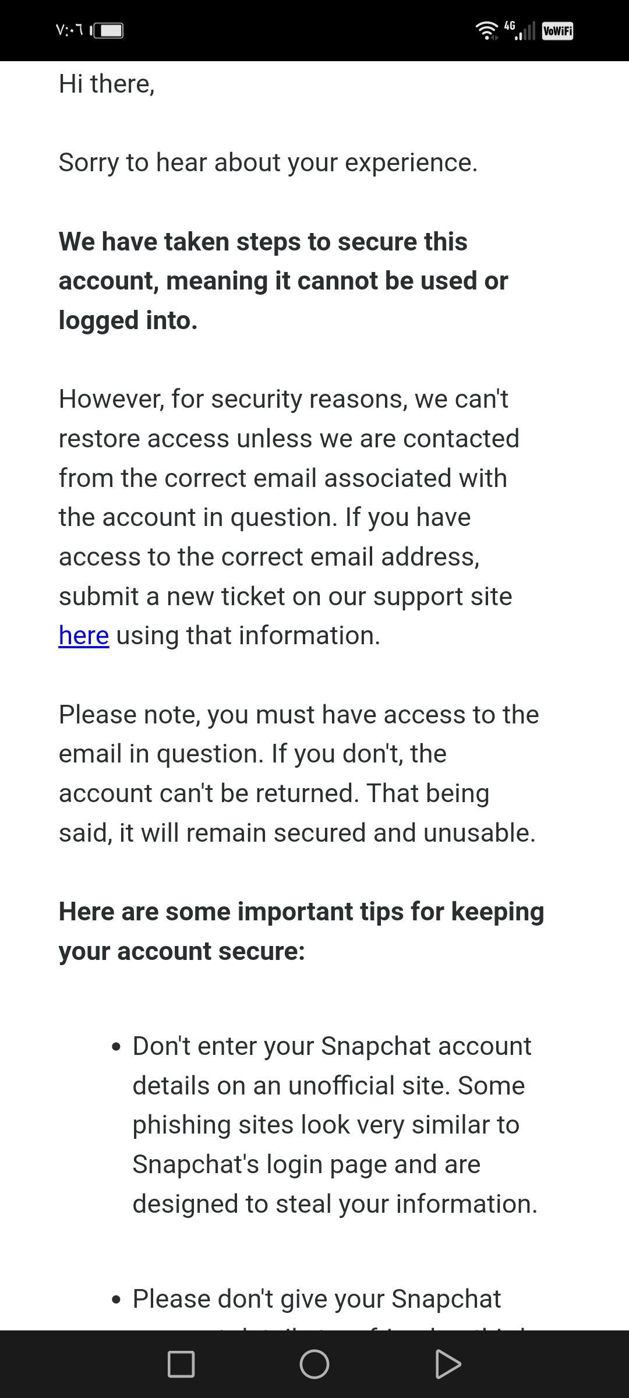
Task: Tap the battery level icon
Action: click(107, 30)
